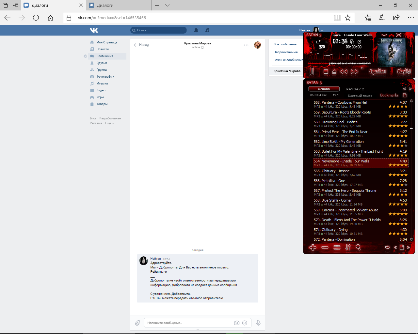Viewport: 418px width, 334px height.
Task: Click the right-arrow icon at playlist bottom
Action: (388, 247)
